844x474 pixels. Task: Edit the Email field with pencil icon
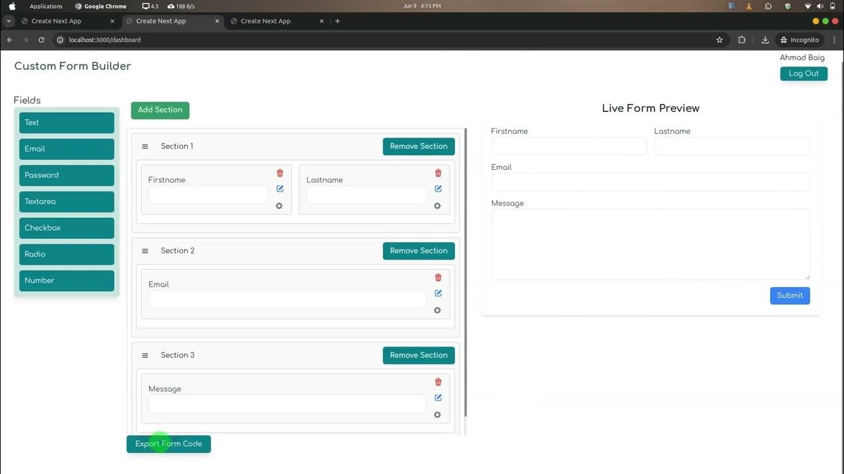438,294
